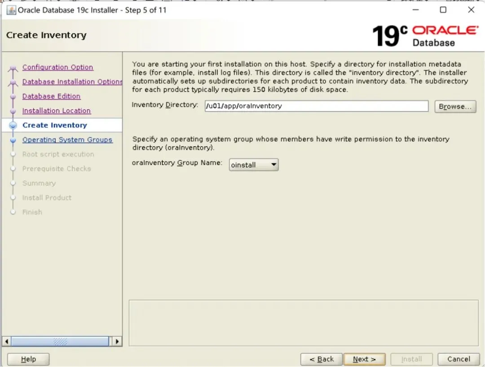Click the Database Edition step marker icon
The height and width of the screenshot is (367, 485).
pyautogui.click(x=13, y=96)
